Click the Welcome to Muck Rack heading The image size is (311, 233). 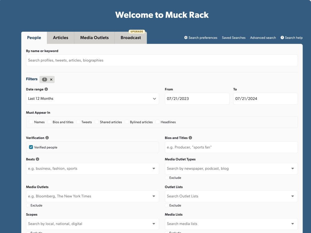point(162,15)
